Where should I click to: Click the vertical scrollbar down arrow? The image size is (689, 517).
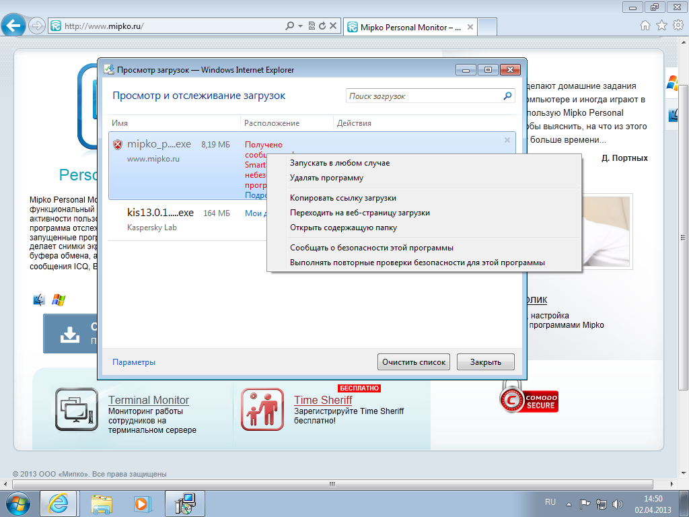684,473
